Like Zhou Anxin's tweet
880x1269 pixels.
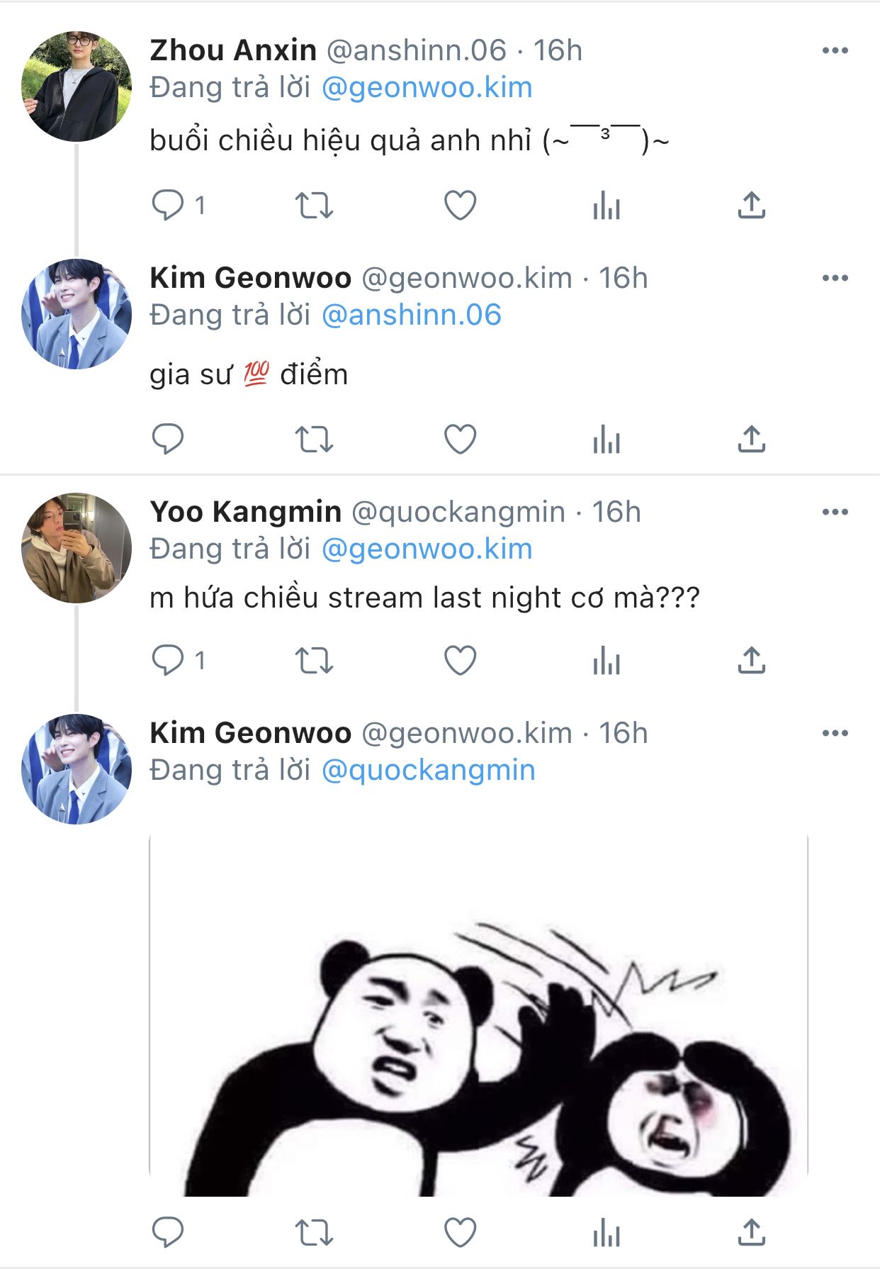point(460,206)
